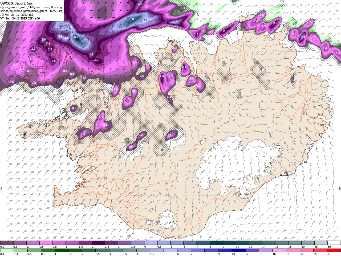This screenshot has width=341, height=256.
Task: Click the 15W longitude label
Action: click(282, 1)
